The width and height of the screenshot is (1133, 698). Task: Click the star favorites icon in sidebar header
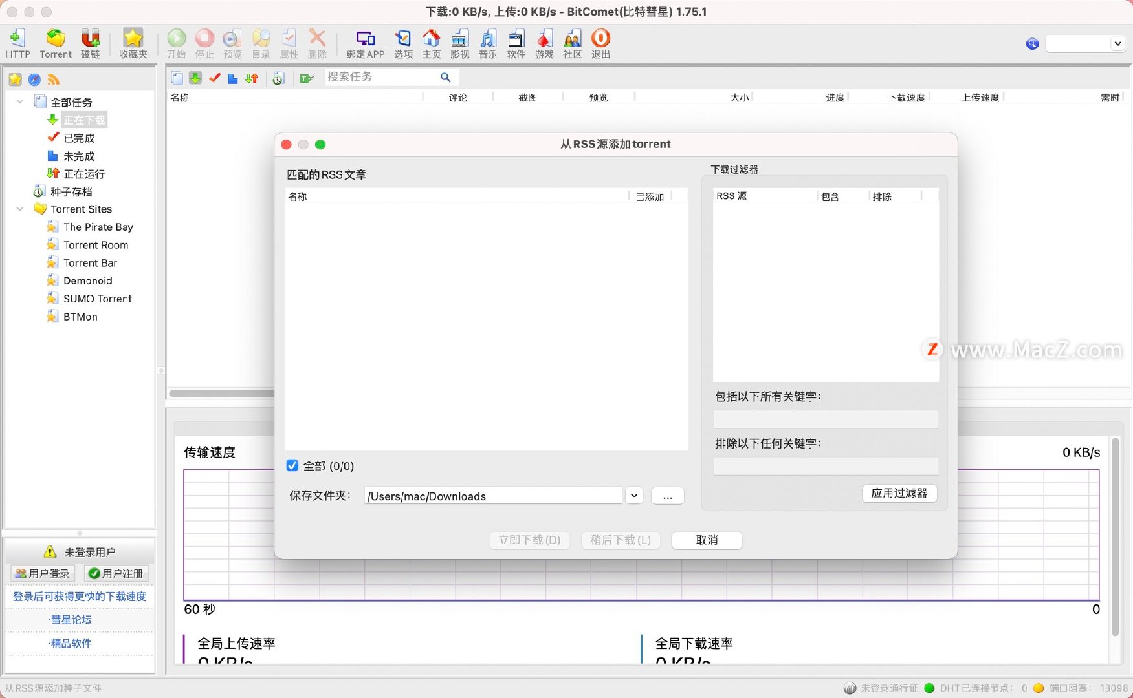(x=15, y=79)
